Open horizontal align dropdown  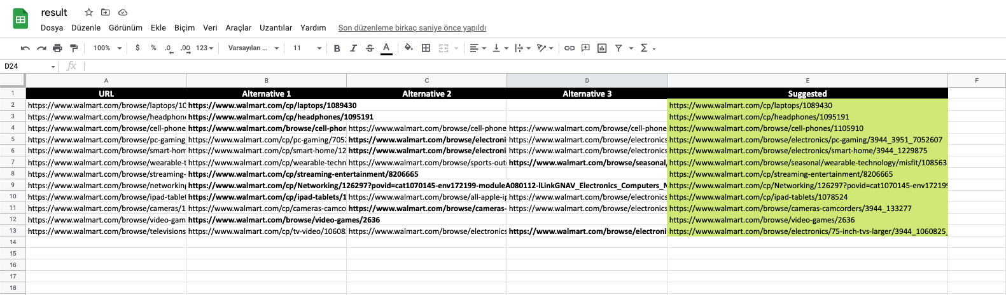coord(478,48)
